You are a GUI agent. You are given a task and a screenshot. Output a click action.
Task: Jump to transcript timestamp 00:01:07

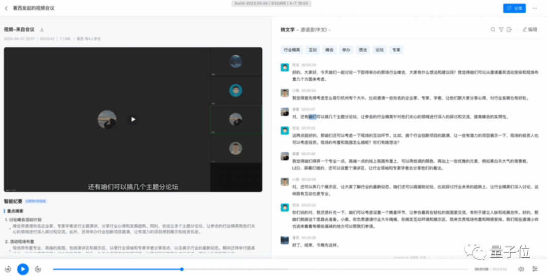click(308, 110)
